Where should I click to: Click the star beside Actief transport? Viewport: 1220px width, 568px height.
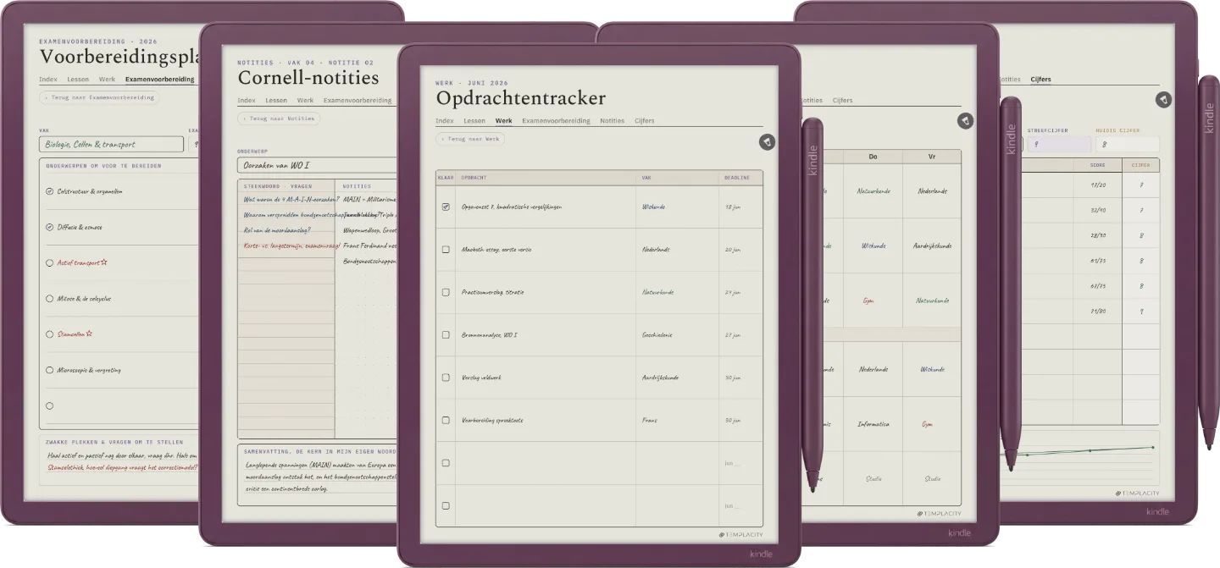point(103,262)
